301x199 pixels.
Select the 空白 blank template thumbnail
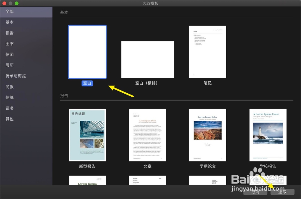click(x=87, y=52)
